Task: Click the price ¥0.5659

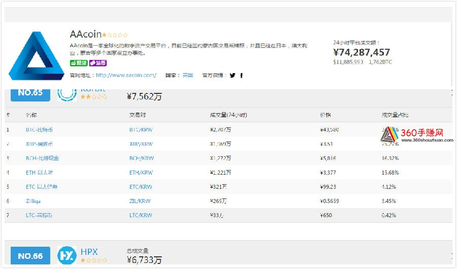Action: [x=330, y=201]
